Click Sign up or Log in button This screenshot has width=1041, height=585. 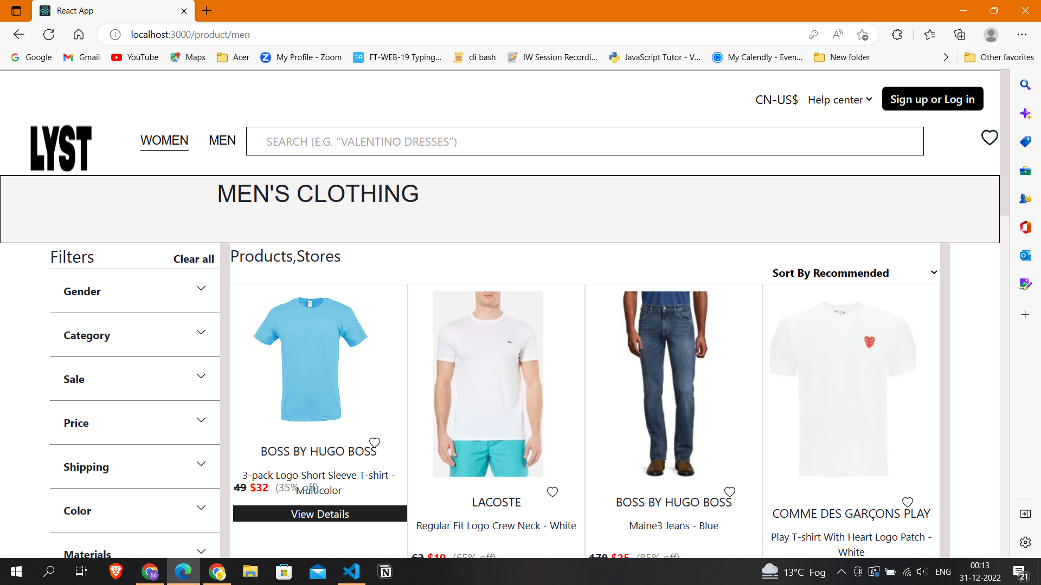tap(933, 99)
